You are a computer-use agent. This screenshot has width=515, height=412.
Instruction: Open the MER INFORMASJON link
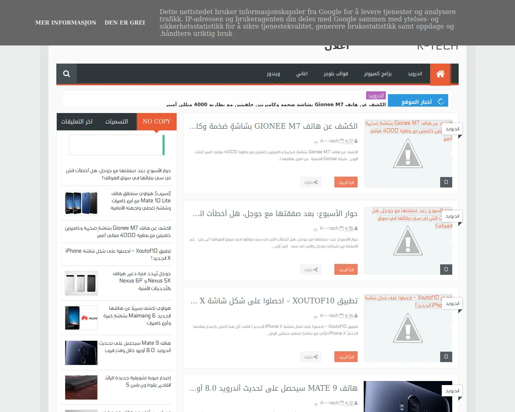(66, 23)
